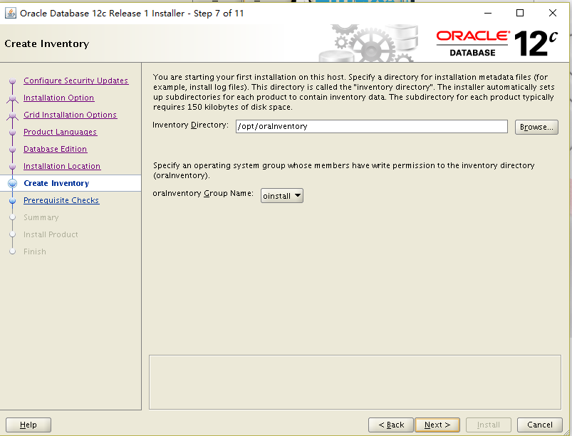Screen dimensions: 572x436
Task: Jump to the Product Languages step
Action: click(x=60, y=132)
